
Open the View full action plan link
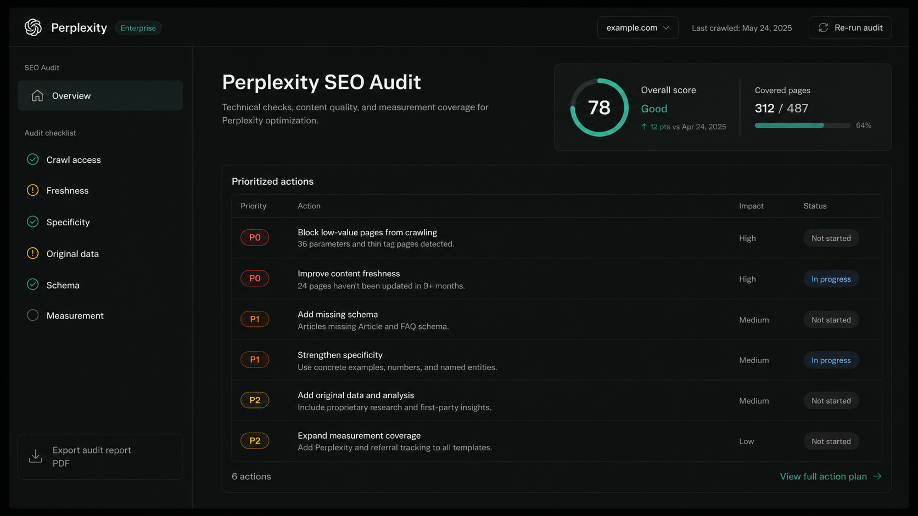(831, 477)
